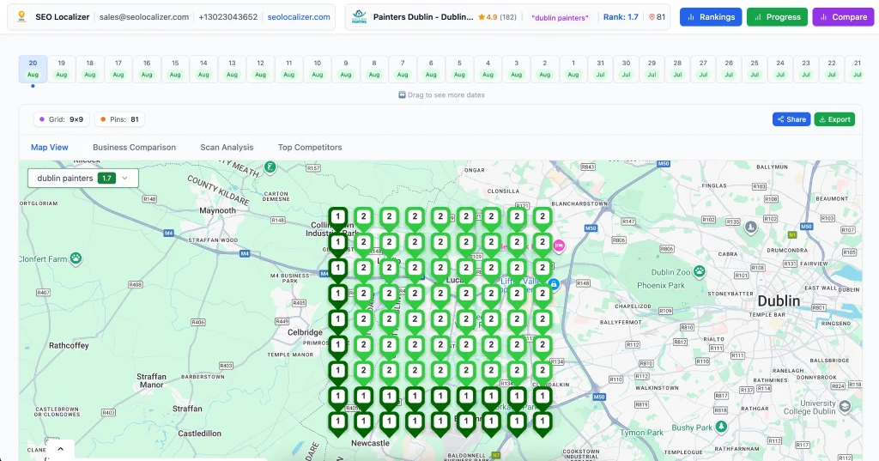Click the Pins: 81 badge
Viewport: 879px width, 461px height.
point(120,119)
